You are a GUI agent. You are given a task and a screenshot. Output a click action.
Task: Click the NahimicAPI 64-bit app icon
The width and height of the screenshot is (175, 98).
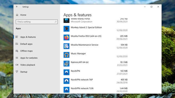[x=66, y=63]
